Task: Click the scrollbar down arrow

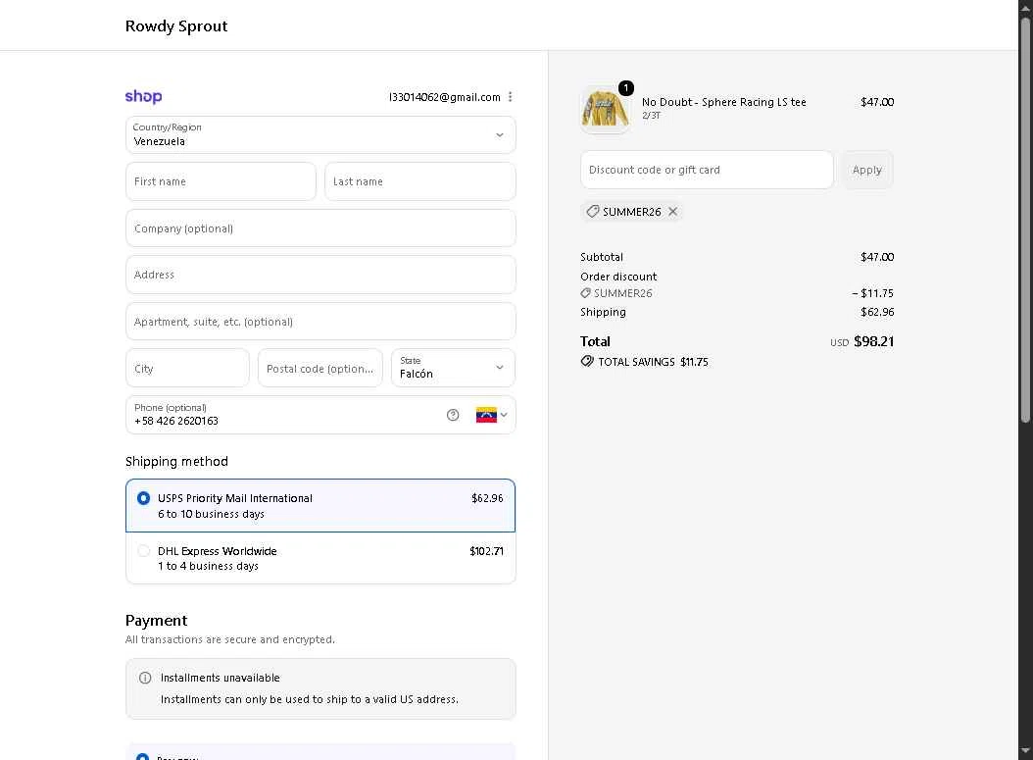Action: coord(1025,751)
